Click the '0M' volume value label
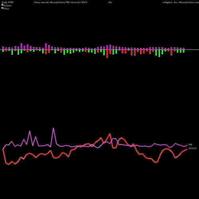 (190, 144)
